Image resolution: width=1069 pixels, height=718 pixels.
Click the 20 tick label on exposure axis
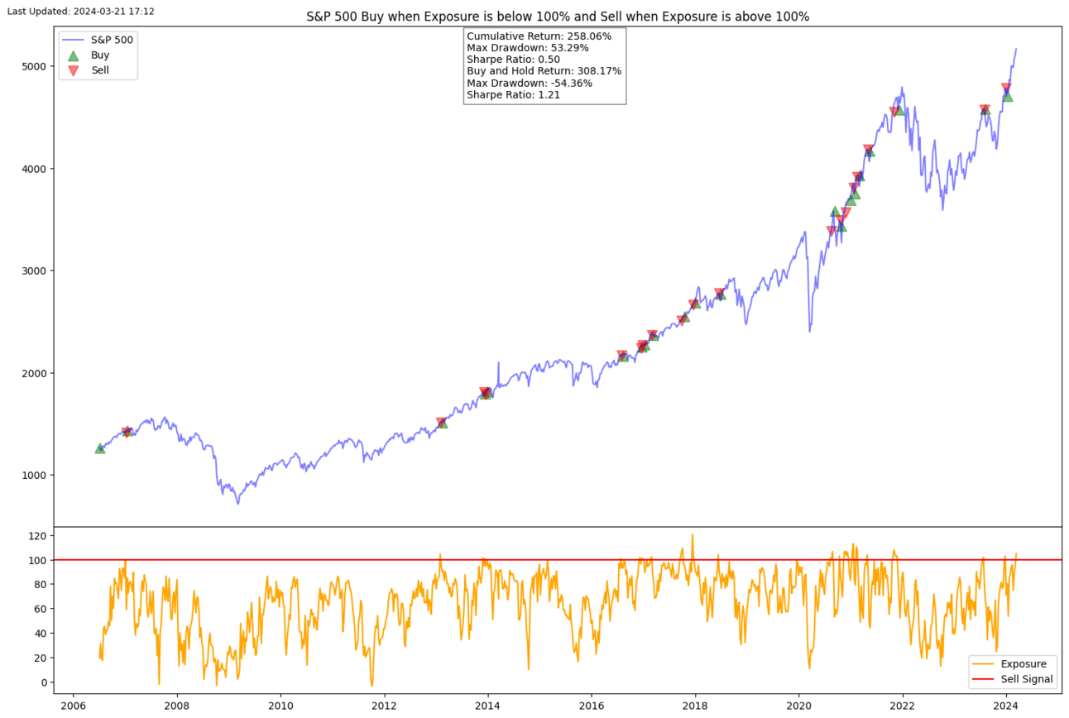(x=41, y=658)
